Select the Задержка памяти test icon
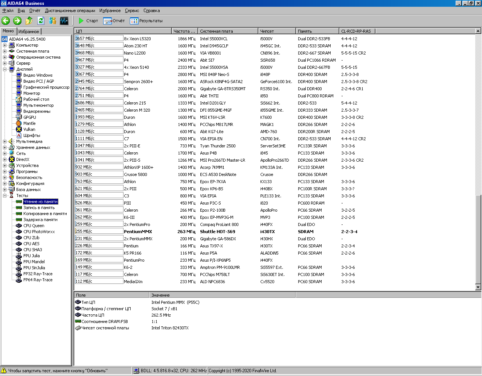Screen dimensions: 482x376 [19, 220]
